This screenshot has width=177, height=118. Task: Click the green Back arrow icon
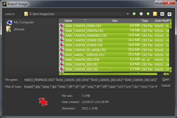(x=134, y=14)
